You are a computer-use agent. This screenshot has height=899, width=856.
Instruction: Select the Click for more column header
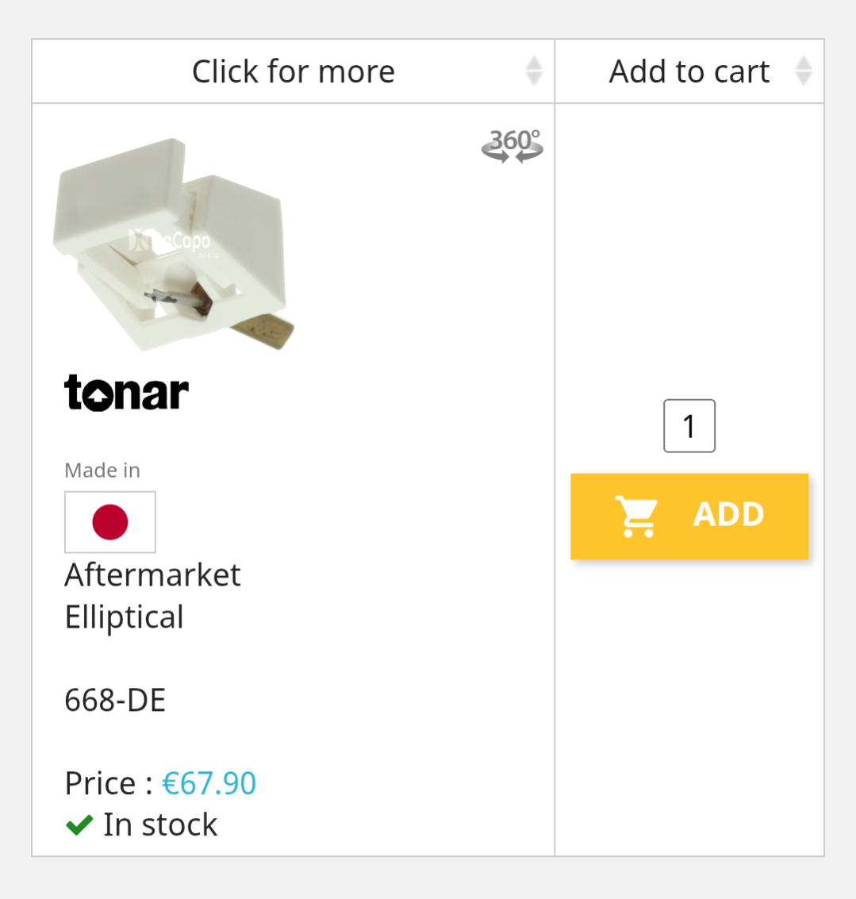point(293,71)
